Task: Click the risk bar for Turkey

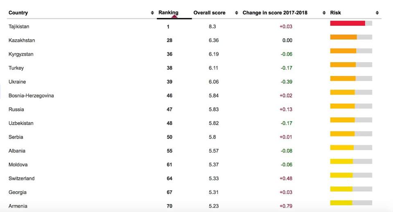Action: pos(343,65)
